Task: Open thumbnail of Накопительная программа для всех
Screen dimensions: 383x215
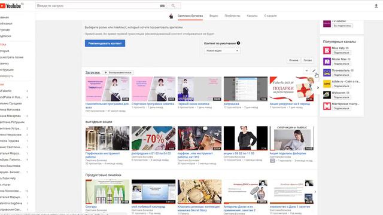Action: click(107, 89)
